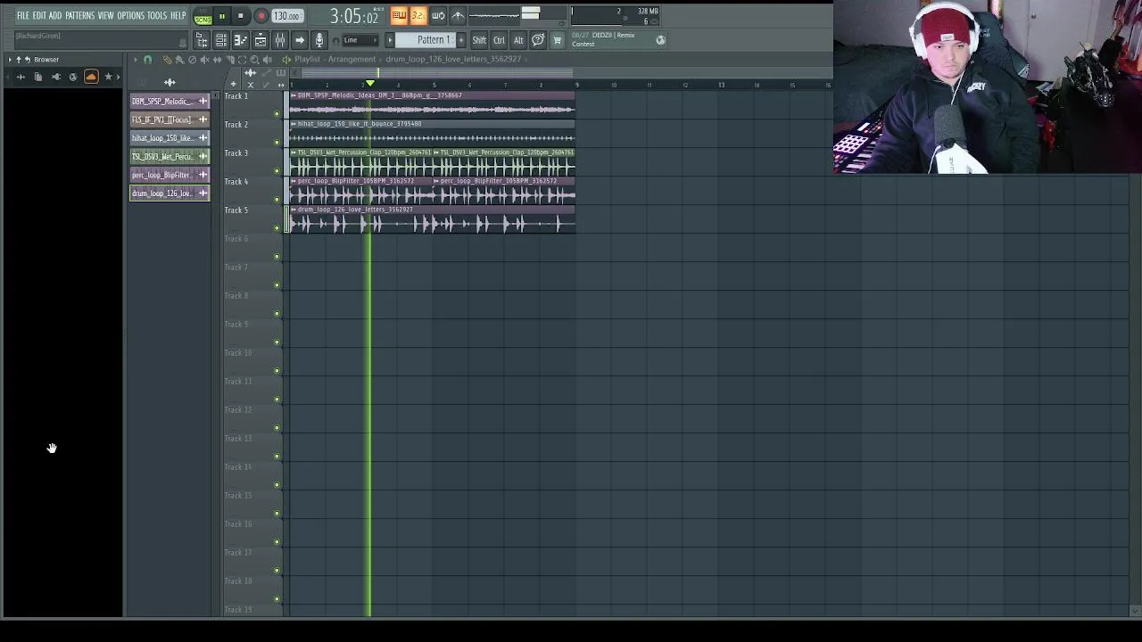Screen dimensions: 1142x642
Task: Open the ADD menu
Action: pos(55,16)
